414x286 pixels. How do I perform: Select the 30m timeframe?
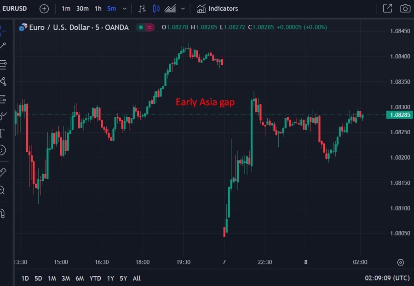point(82,9)
